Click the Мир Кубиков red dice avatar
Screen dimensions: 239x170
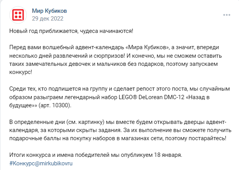[x=17, y=15]
